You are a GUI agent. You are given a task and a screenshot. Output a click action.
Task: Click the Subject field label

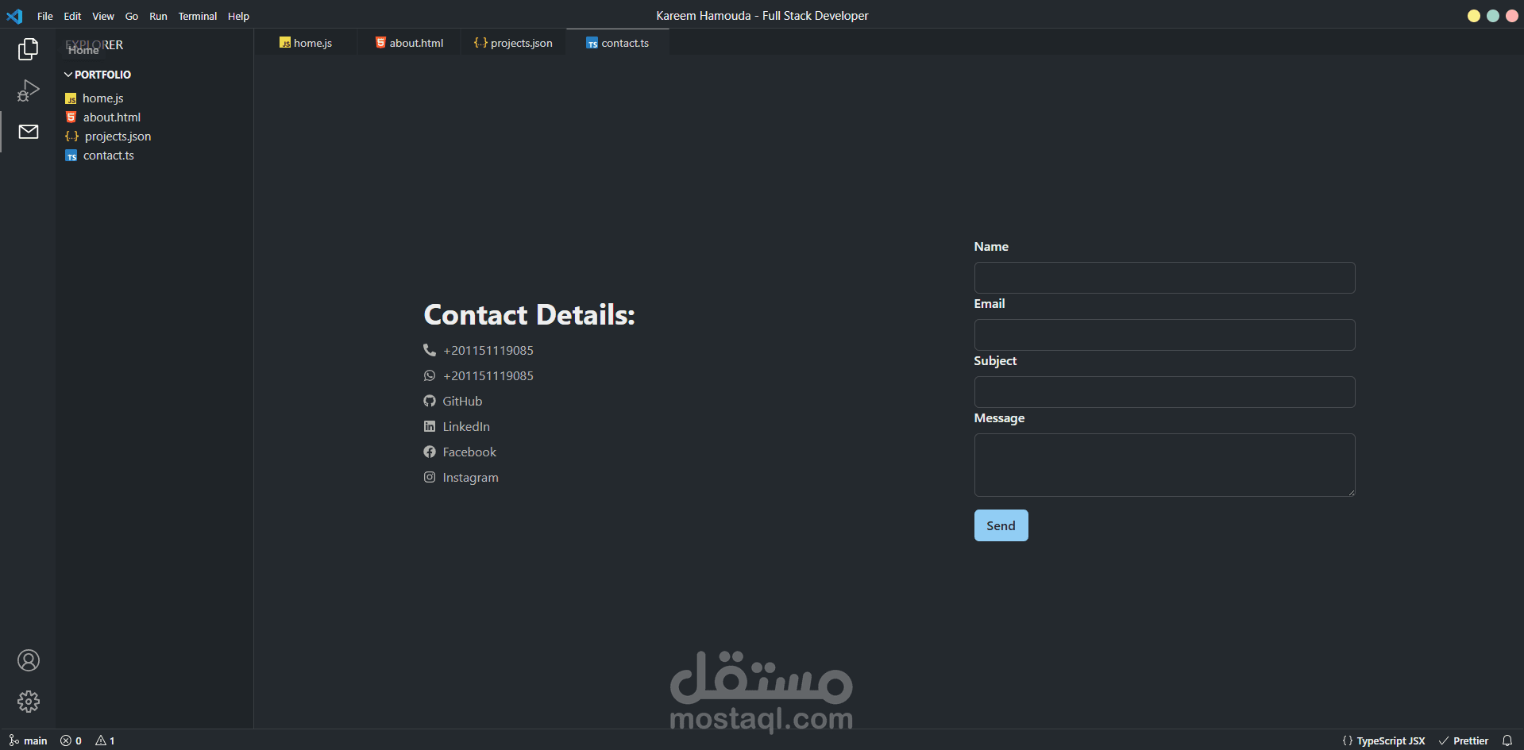[995, 361]
